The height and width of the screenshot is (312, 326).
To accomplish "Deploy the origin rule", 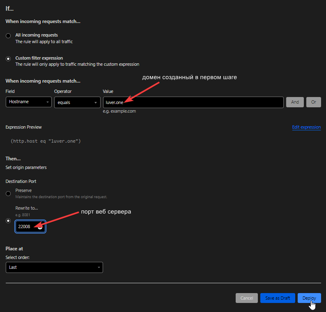I will tap(309, 298).
